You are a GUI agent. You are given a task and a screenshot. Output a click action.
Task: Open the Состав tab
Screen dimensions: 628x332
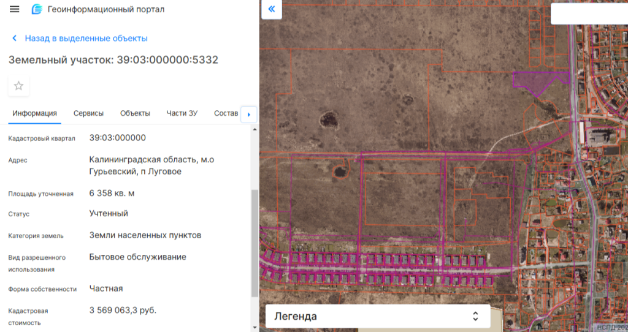226,113
